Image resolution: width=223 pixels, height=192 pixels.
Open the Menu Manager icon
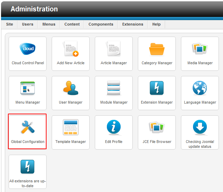tap(28, 88)
